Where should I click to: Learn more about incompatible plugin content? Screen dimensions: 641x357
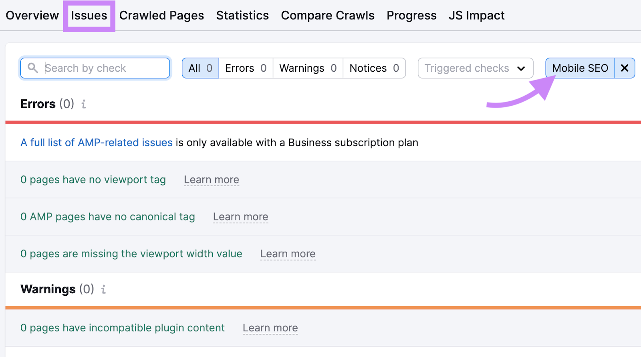(270, 328)
